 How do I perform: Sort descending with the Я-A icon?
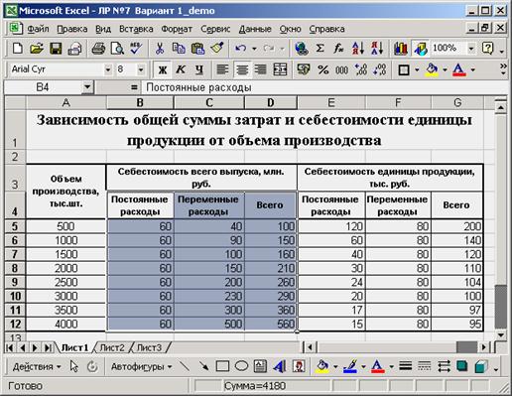coord(377,49)
